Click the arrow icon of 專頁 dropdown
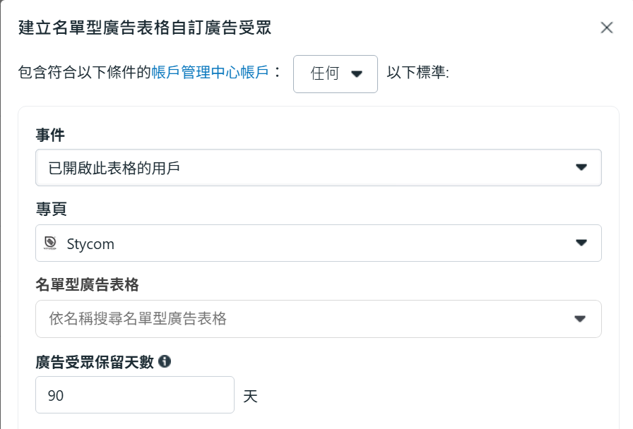The height and width of the screenshot is (429, 633). 581,243
